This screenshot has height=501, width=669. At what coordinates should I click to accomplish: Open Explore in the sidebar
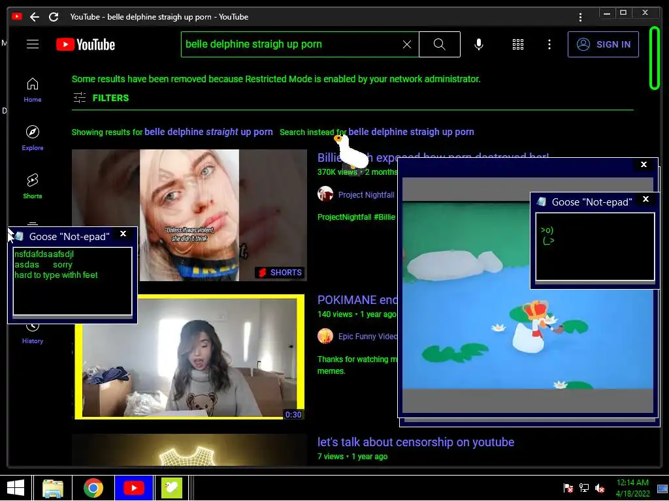coord(33,138)
